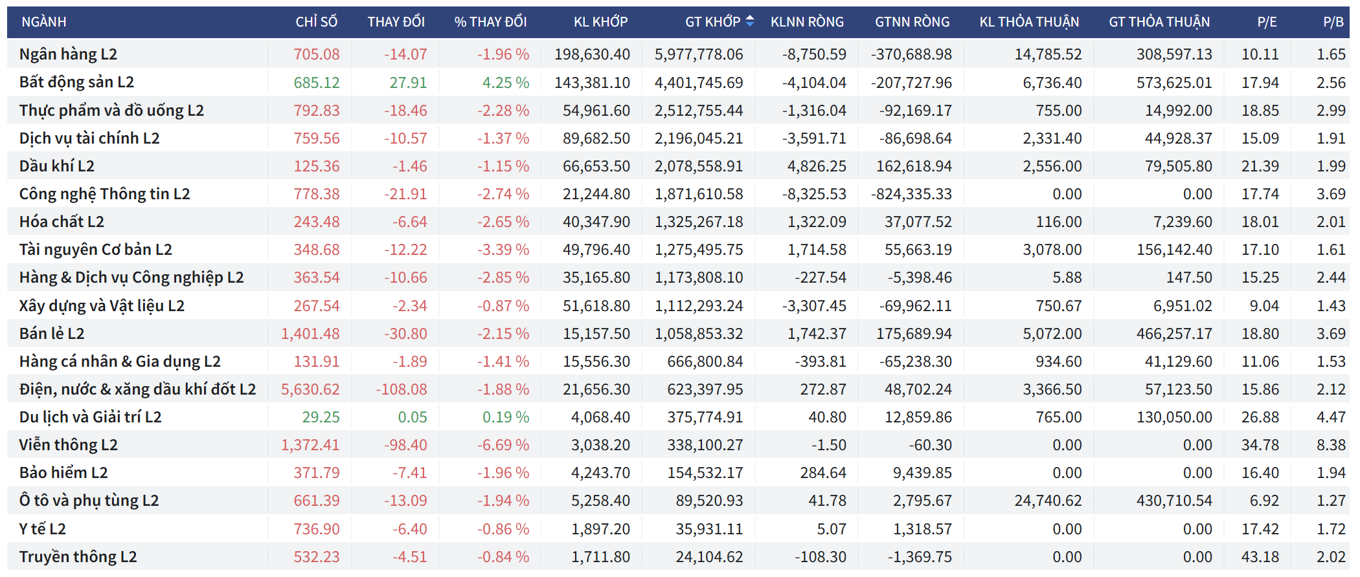Click the P/B column header
The height and width of the screenshot is (577, 1360).
point(1333,22)
